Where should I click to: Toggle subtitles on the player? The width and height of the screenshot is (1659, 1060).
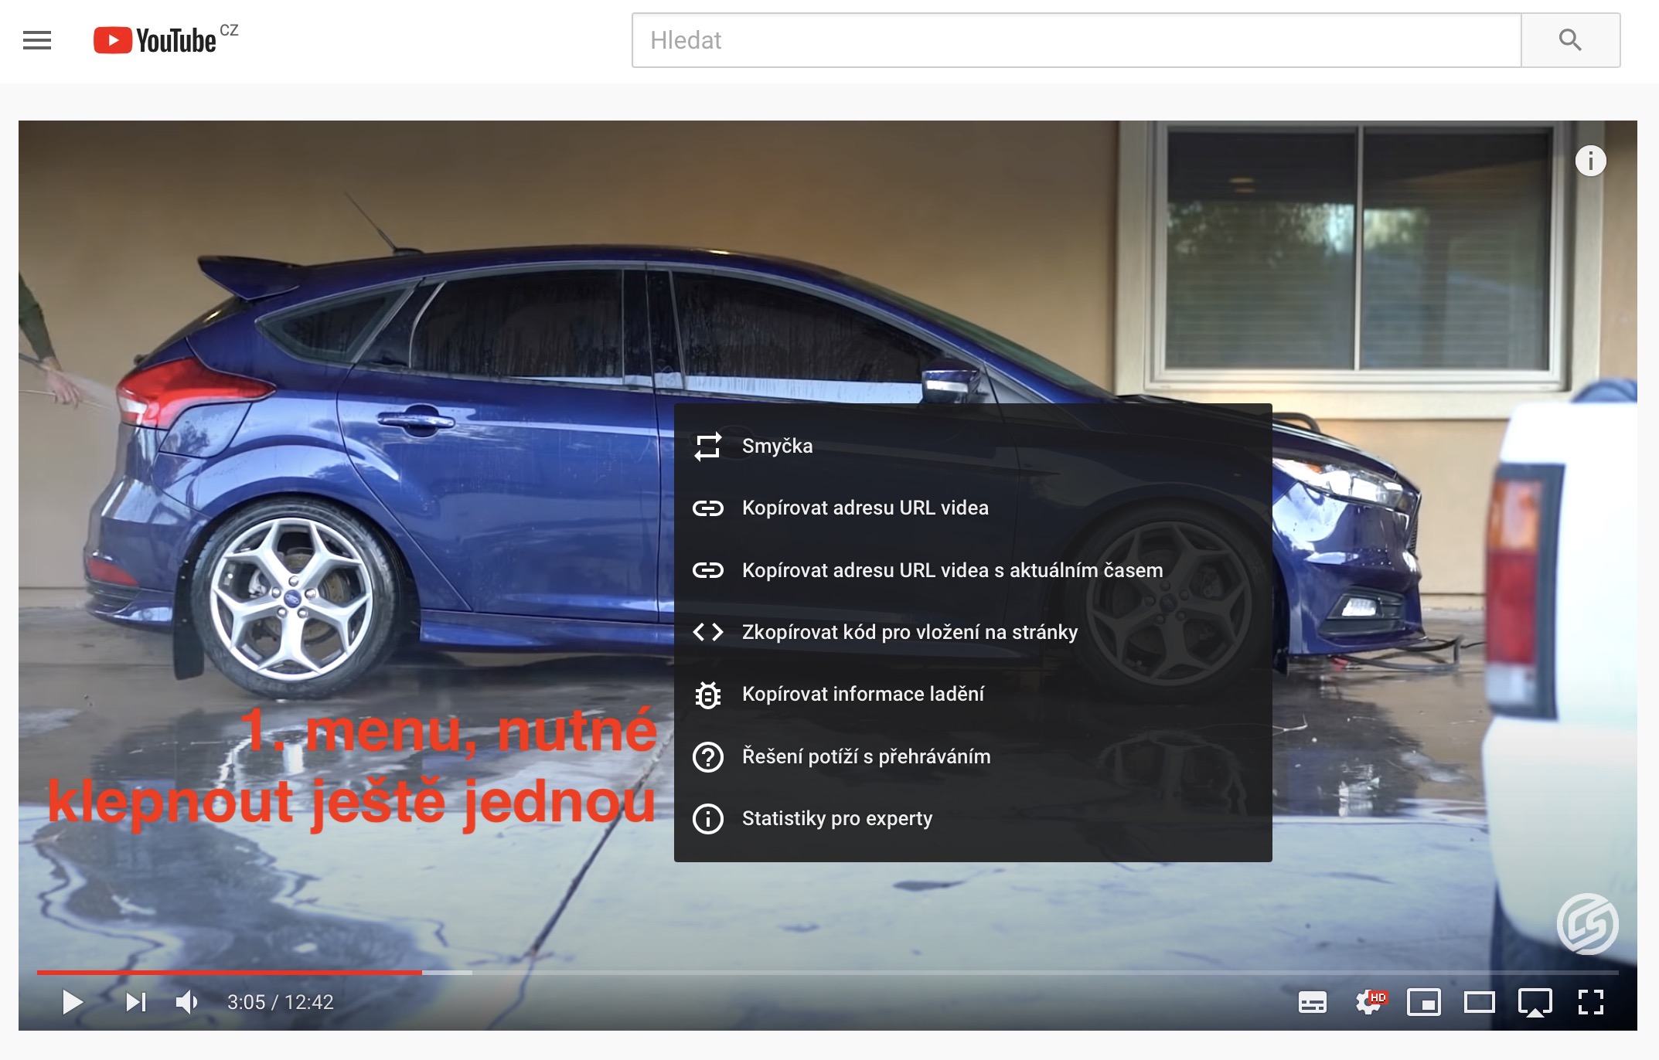1312,1002
